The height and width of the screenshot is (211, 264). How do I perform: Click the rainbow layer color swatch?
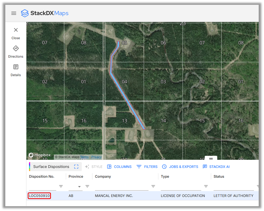coord(30,167)
